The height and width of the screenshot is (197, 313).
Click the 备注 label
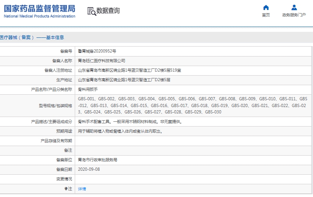coord(68,150)
